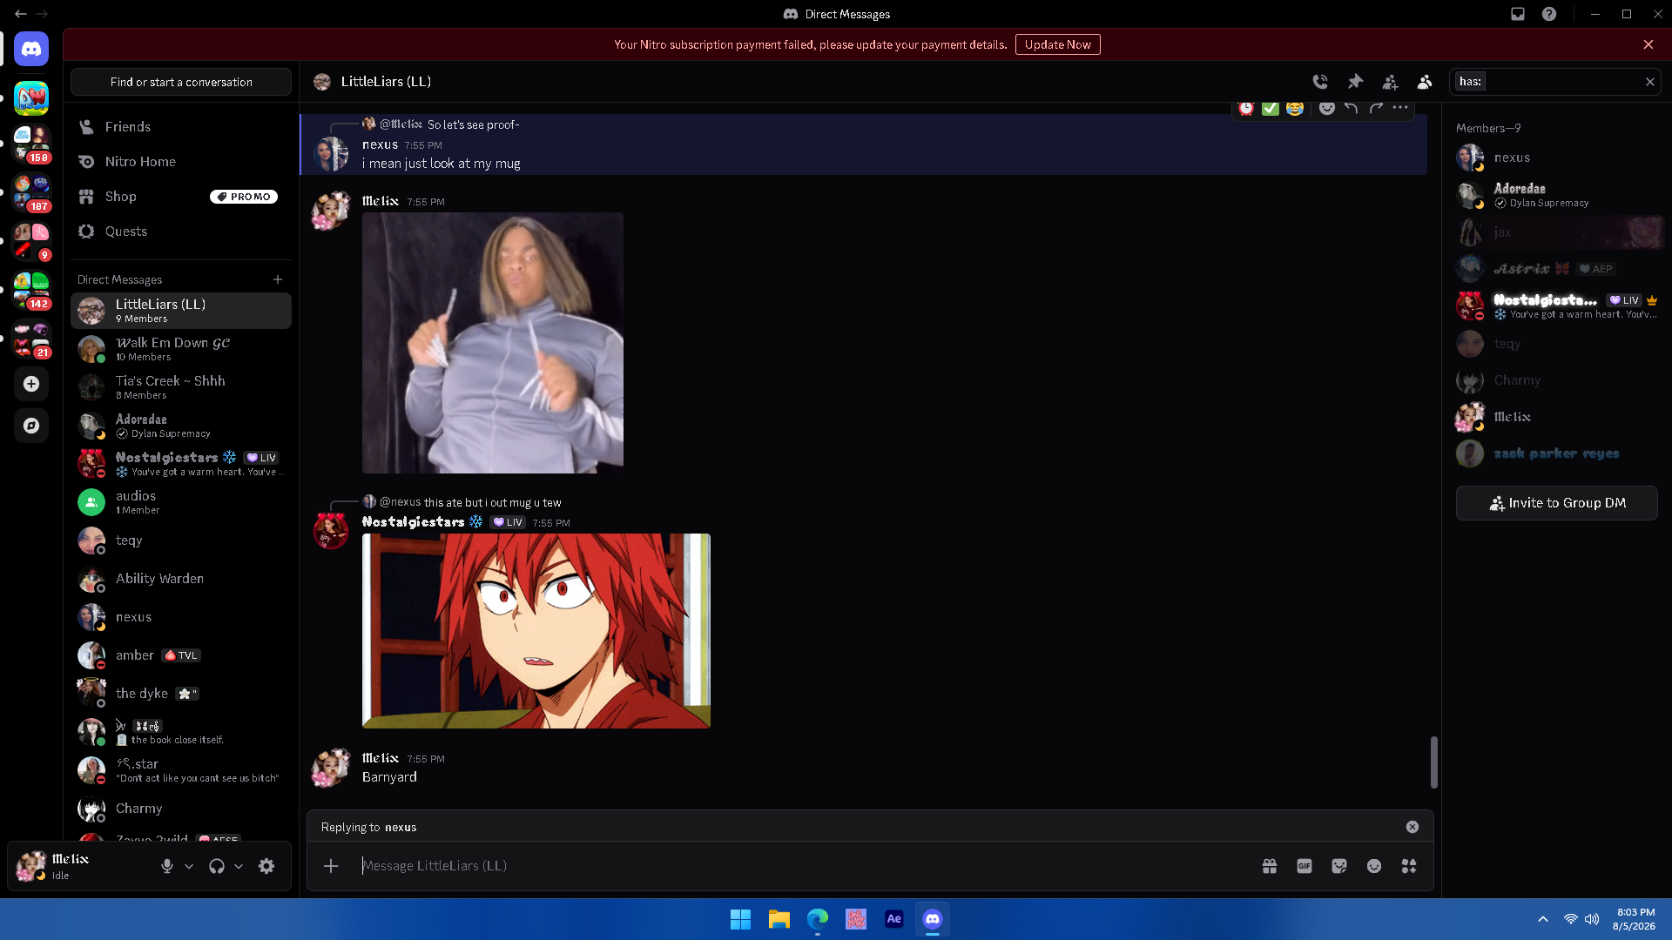Open the Help icon in title bar

(1549, 14)
